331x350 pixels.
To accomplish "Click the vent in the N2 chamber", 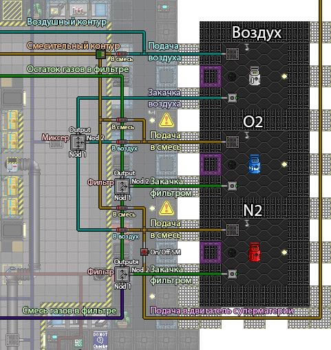I will (x=233, y=230).
